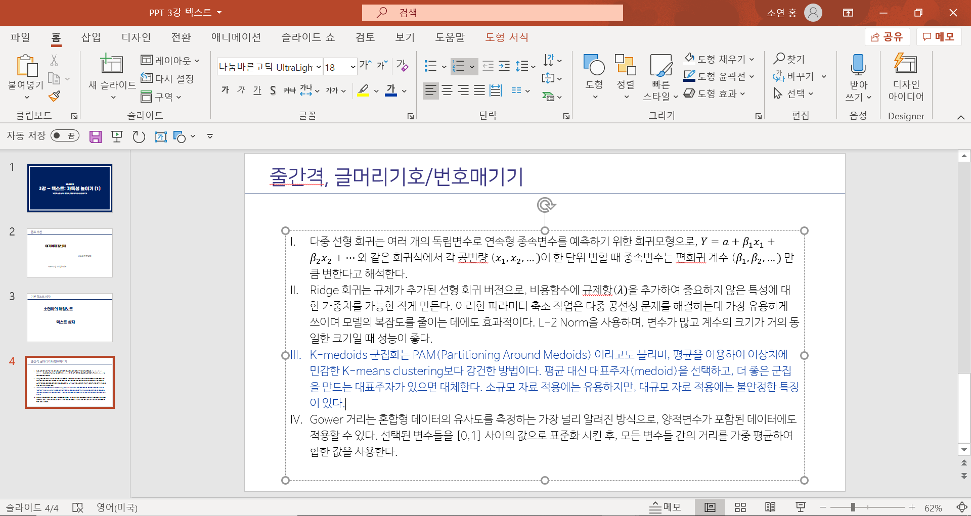
Task: Start slide show from status bar
Action: [801, 507]
